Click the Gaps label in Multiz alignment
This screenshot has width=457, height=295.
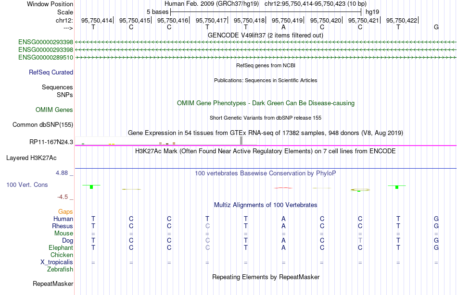pyautogui.click(x=65, y=212)
